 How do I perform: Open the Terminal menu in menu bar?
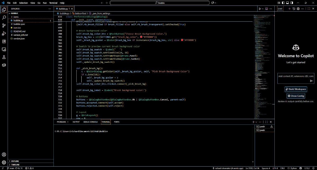(53, 3)
